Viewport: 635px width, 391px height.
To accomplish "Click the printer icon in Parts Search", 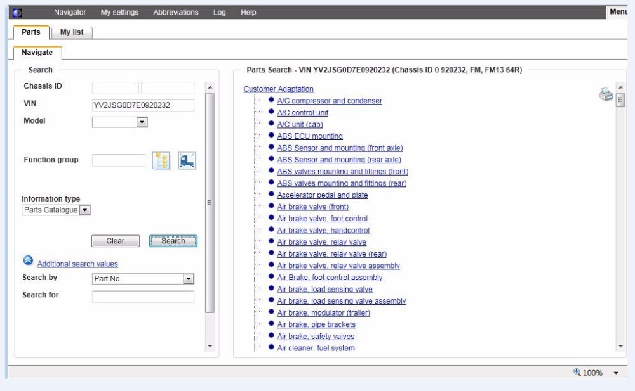I will click(x=606, y=94).
